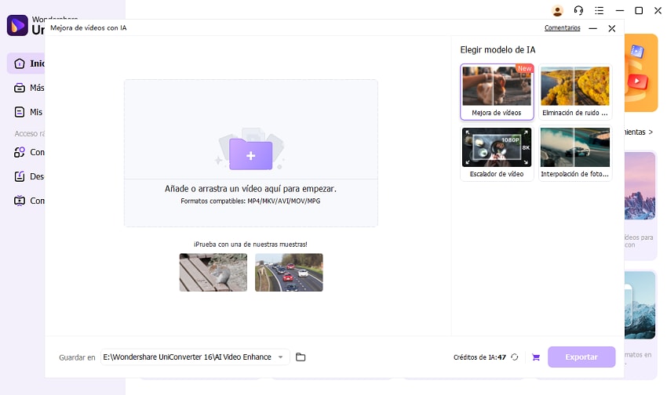The image size is (667, 395).
Task: Refresh the Créditos de IA count
Action: [x=515, y=357]
